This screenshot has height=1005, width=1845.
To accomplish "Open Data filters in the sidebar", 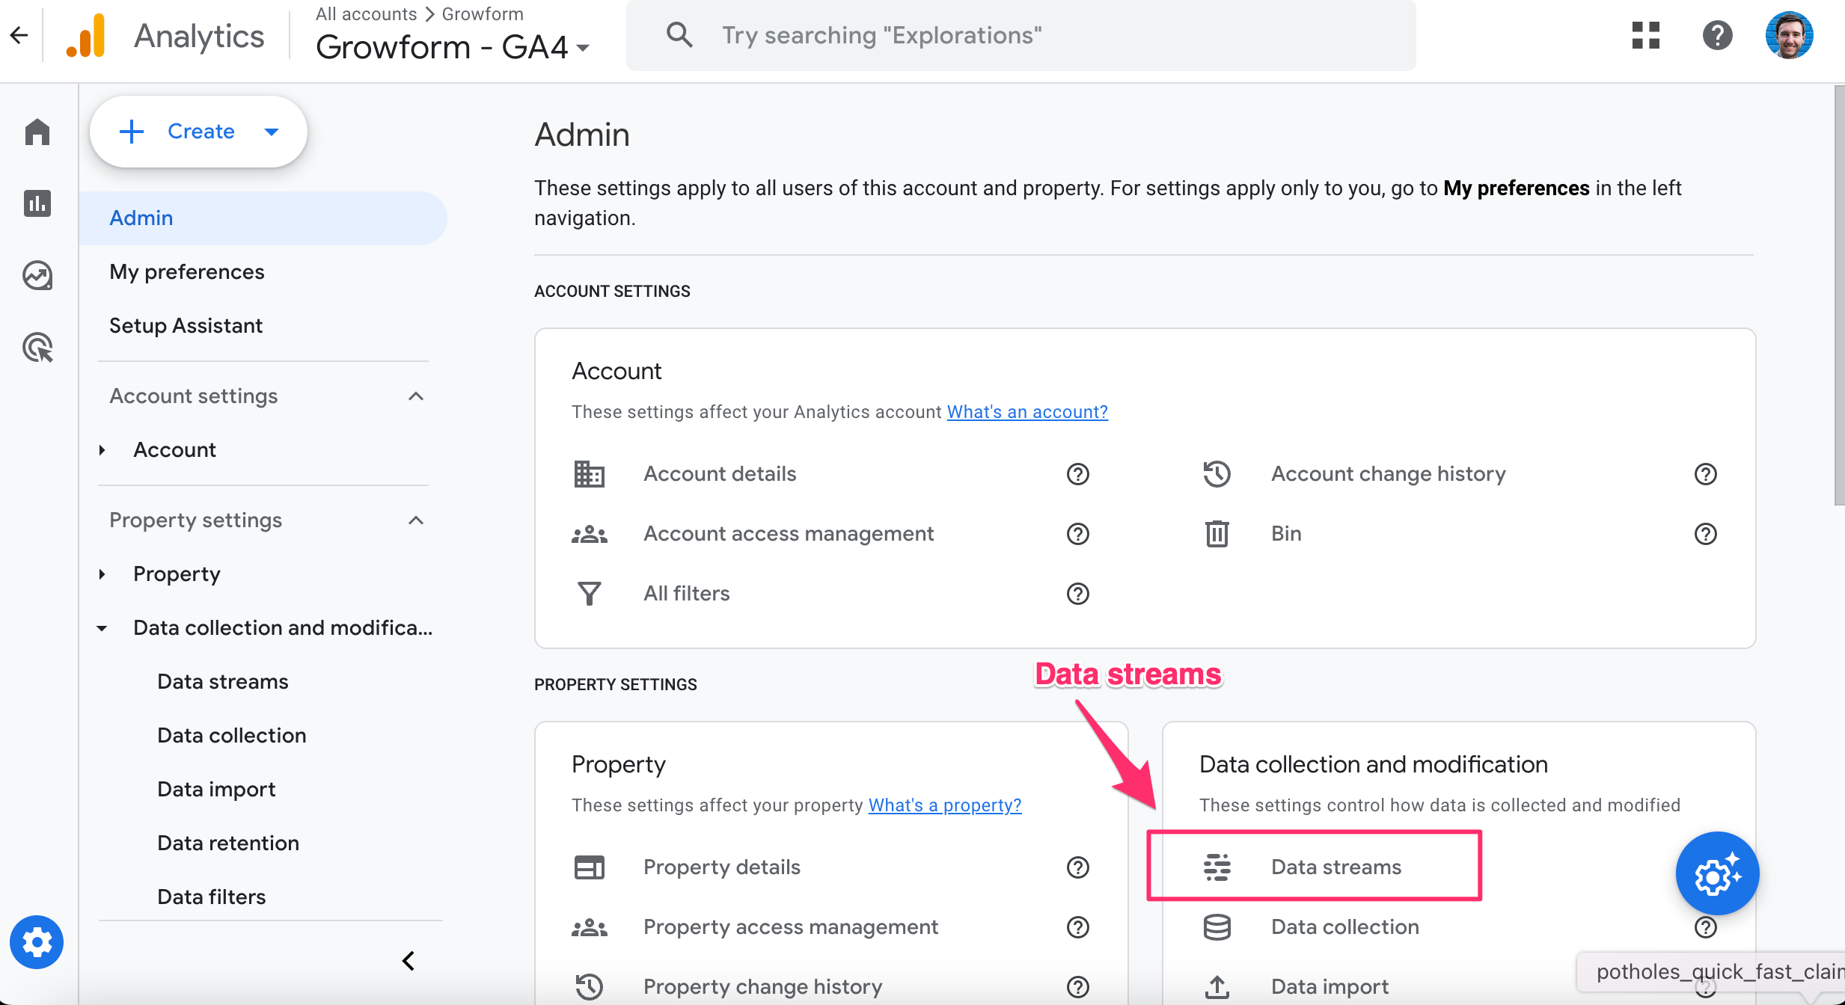I will [x=212, y=897].
